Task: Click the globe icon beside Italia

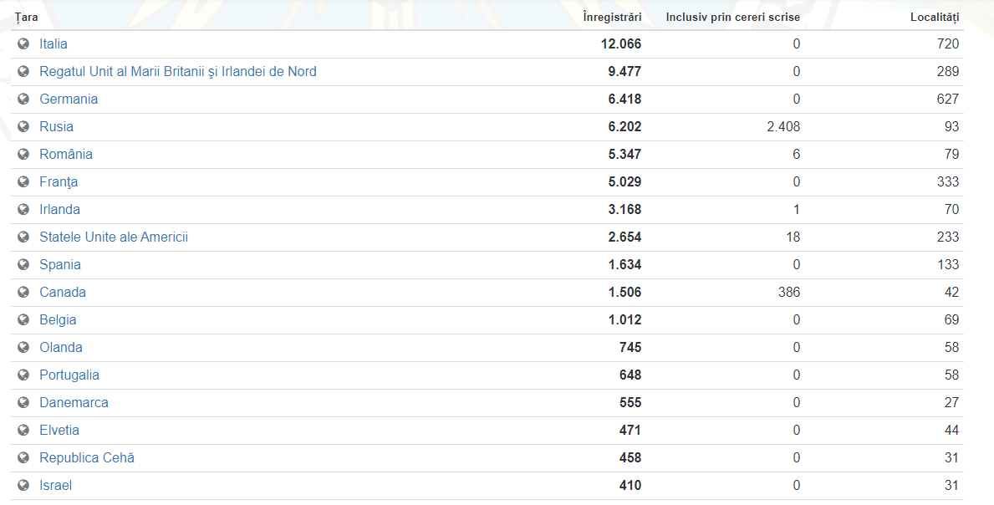Action: (x=23, y=43)
